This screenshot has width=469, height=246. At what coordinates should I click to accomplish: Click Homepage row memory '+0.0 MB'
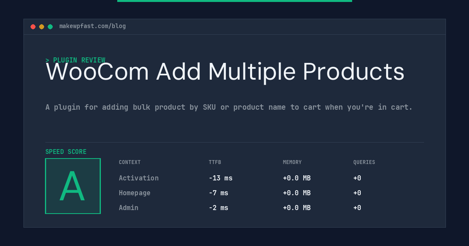[297, 193]
